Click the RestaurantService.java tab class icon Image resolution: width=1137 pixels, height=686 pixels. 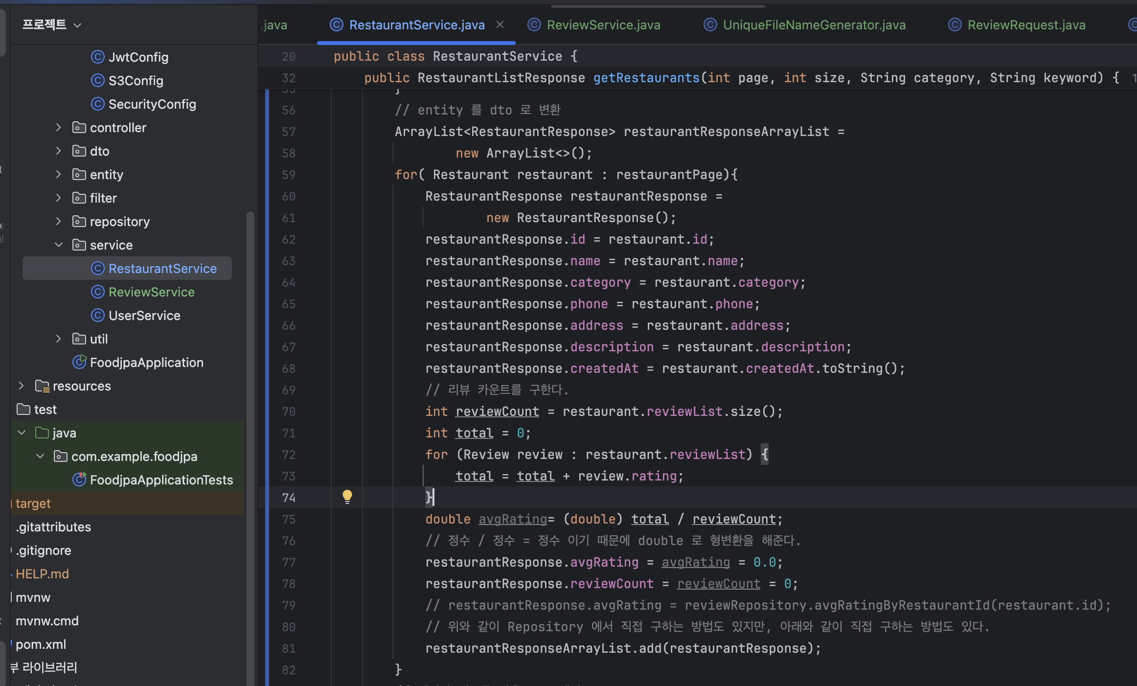337,24
